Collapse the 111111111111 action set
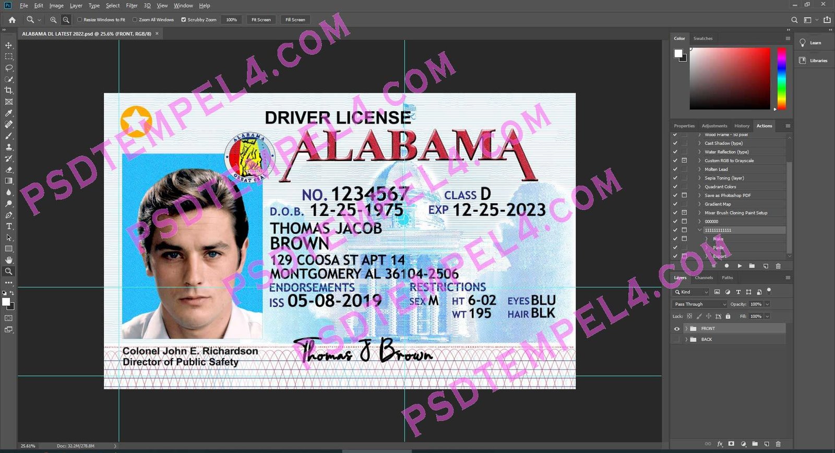The image size is (835, 453). 700,230
